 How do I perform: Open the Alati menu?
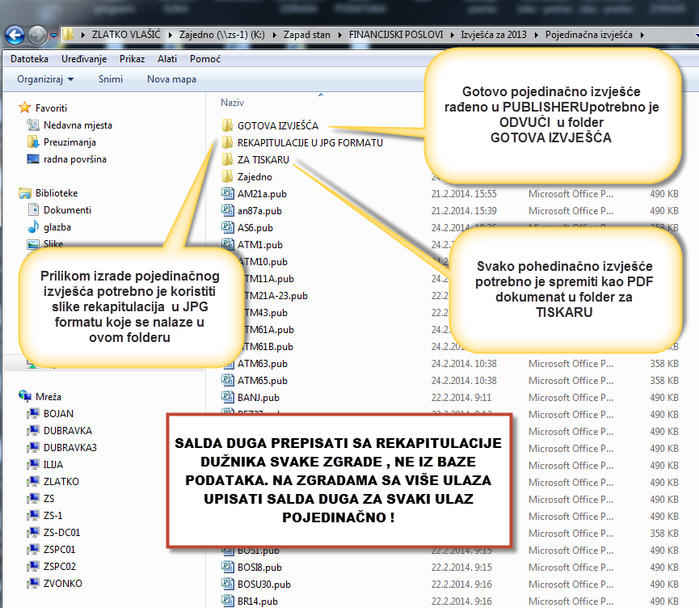coord(167,59)
